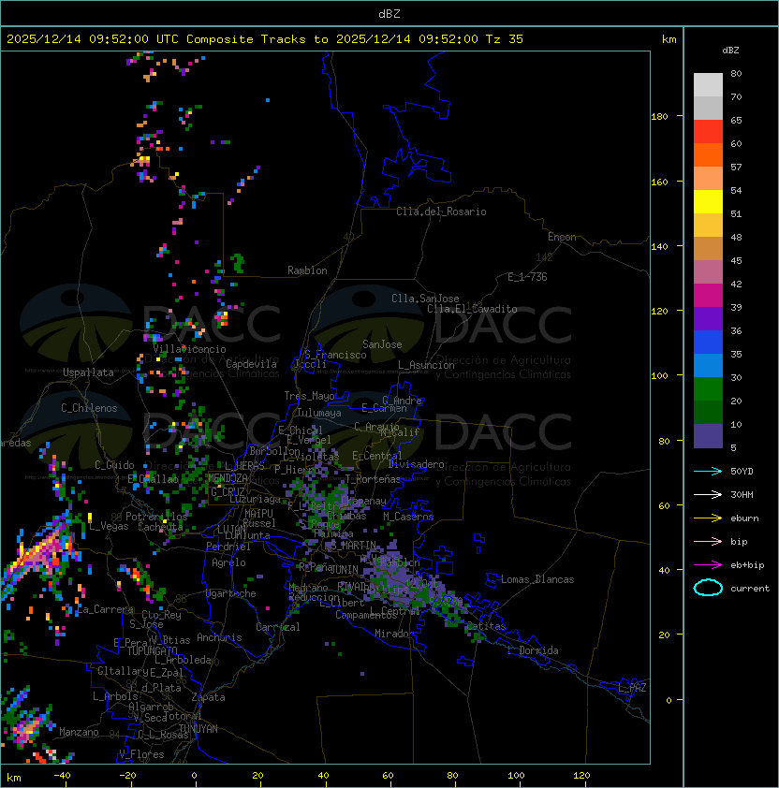Viewport: 779px width, 788px height.
Task: Click the Clla.El_Cavadito label
Action: click(472, 309)
